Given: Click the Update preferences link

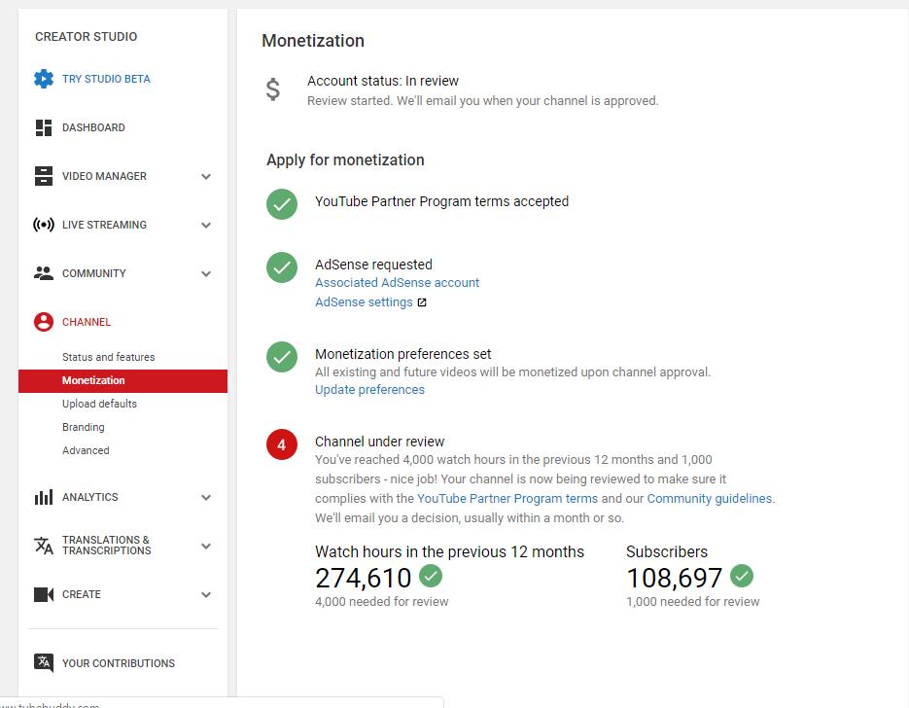Looking at the screenshot, I should point(369,390).
